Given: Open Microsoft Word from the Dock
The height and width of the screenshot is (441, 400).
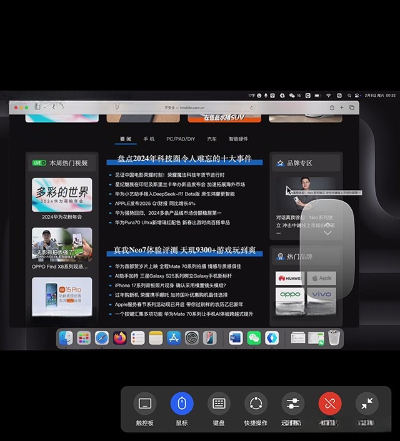Looking at the screenshot, I should click(236, 338).
